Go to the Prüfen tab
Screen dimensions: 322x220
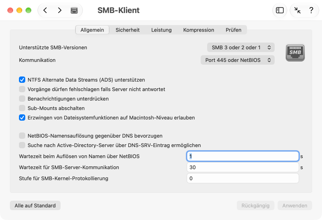click(x=234, y=30)
